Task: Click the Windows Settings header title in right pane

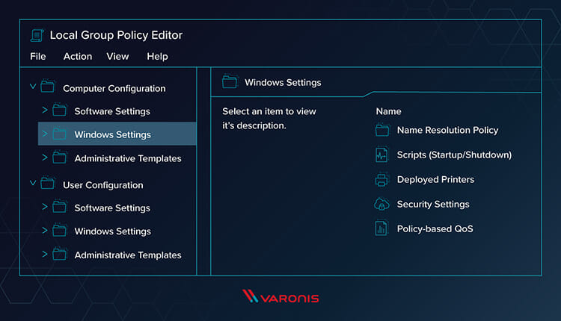Action: pos(283,83)
